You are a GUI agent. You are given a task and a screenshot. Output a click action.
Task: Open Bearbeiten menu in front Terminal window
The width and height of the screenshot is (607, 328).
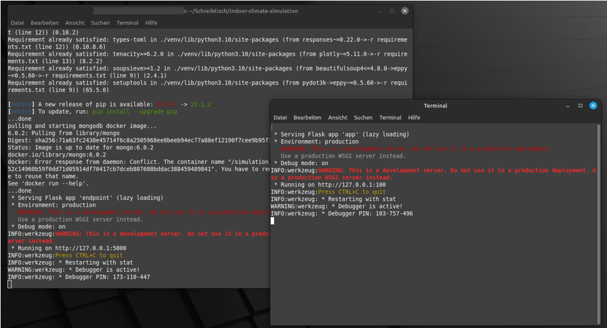coord(307,118)
